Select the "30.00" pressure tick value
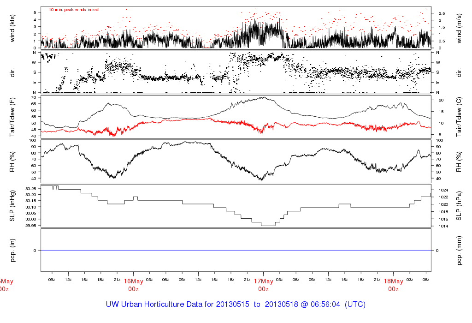The width and height of the screenshot is (472, 323). (31, 219)
